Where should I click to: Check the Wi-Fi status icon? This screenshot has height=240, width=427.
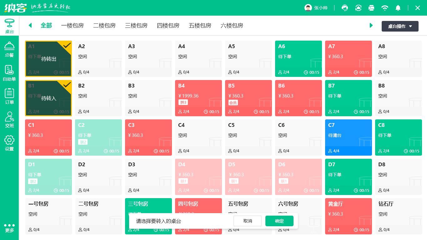(x=385, y=8)
